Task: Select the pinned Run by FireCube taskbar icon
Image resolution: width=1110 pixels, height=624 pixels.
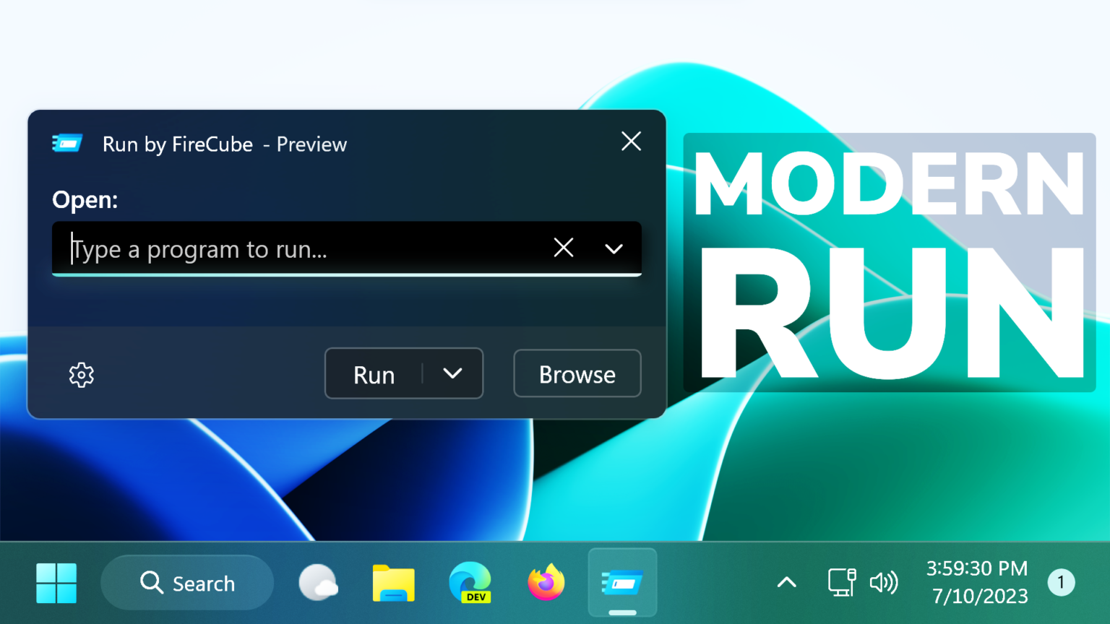Action: click(x=621, y=582)
